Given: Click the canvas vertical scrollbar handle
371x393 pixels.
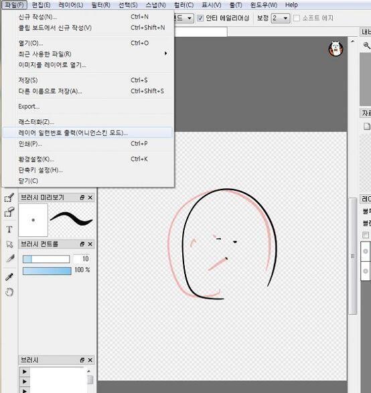Looking at the screenshot, I should coord(352,256).
